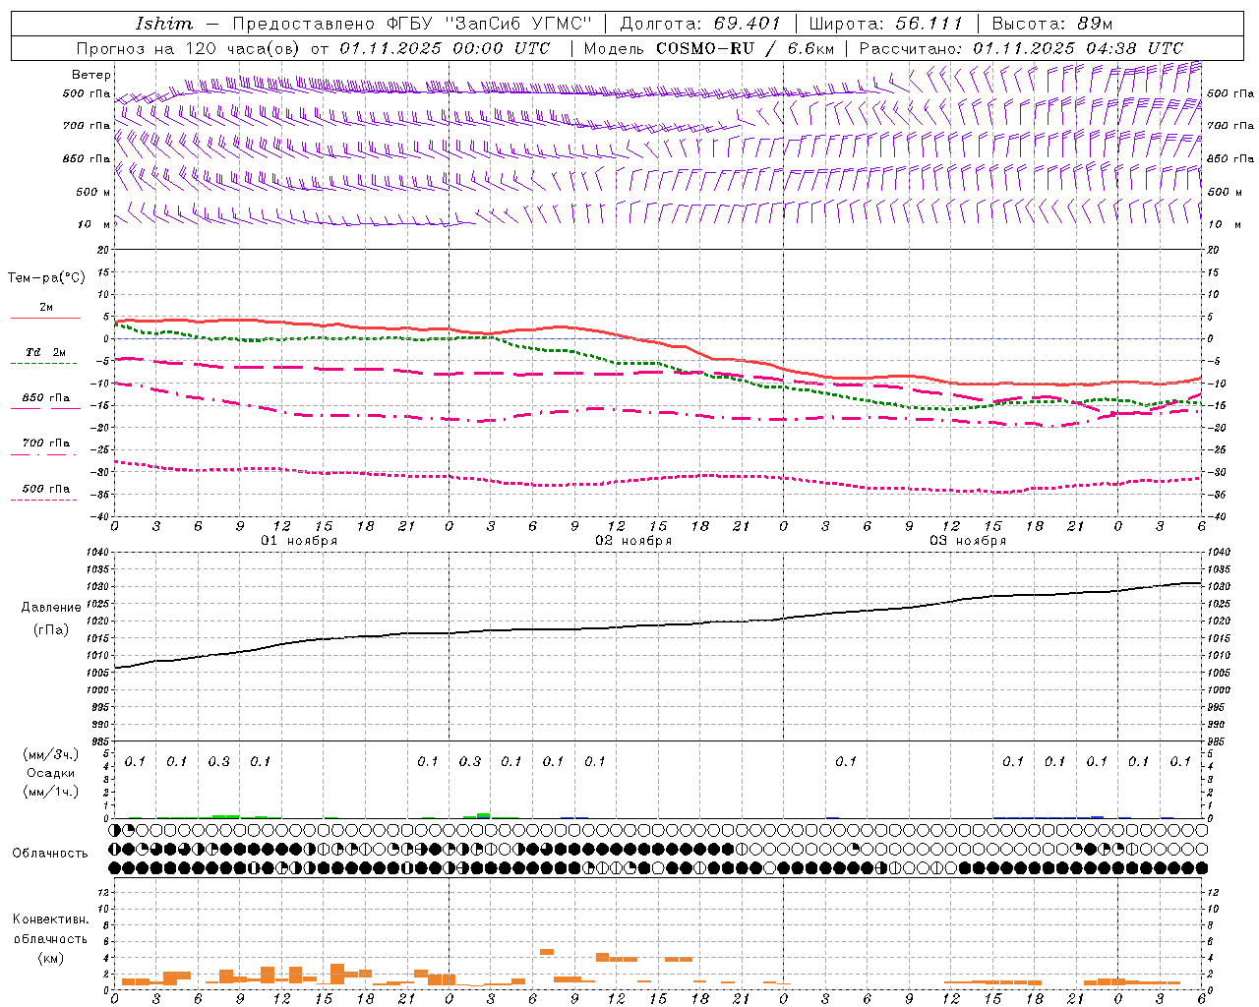This screenshot has height=1007, width=1259.
Task: Click the (мм/3ч.) units label
Action: (x=50, y=754)
